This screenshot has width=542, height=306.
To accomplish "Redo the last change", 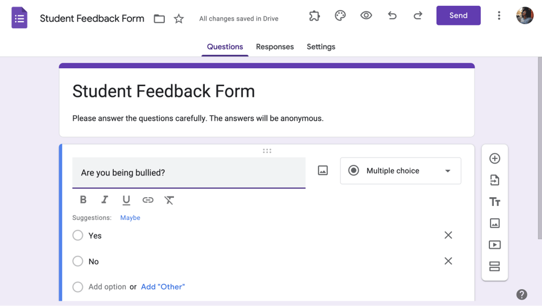I will click(418, 16).
